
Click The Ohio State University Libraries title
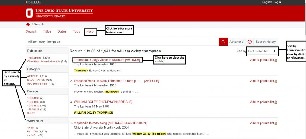pos(64,13)
